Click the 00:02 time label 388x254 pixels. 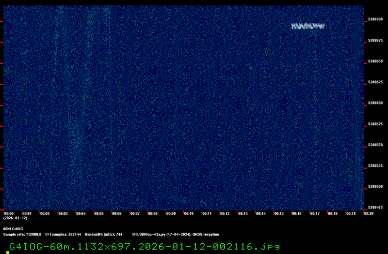coord(45,213)
